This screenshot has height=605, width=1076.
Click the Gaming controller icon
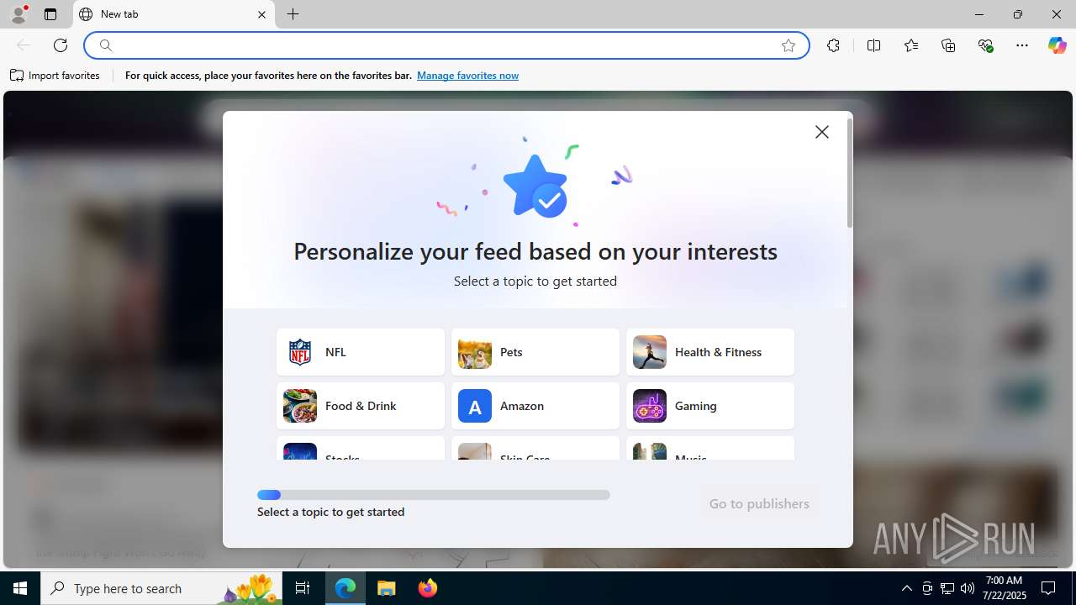[650, 406]
